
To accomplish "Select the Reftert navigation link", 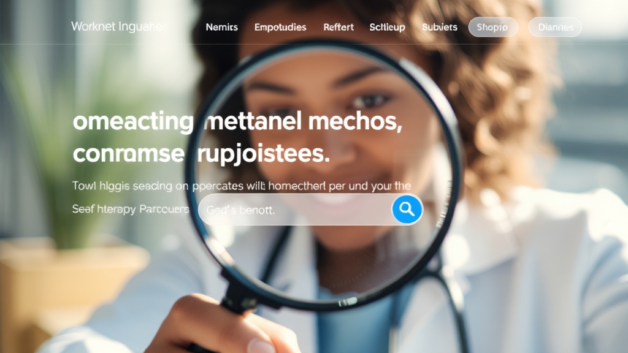I will (x=339, y=27).
